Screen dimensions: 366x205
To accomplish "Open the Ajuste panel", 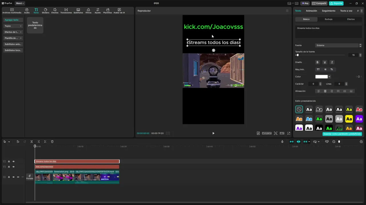I will 98,11.
